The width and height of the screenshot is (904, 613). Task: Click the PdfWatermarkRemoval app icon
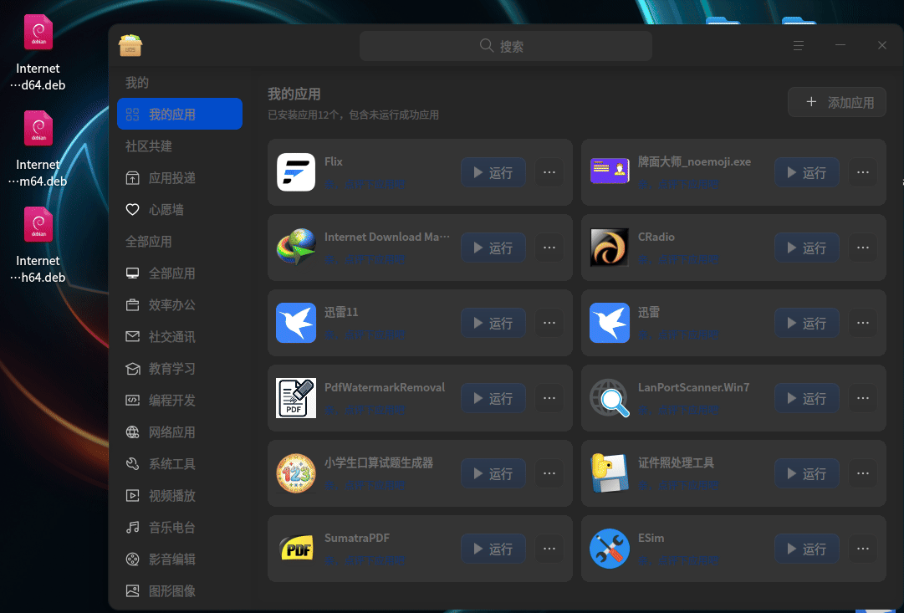(x=296, y=398)
